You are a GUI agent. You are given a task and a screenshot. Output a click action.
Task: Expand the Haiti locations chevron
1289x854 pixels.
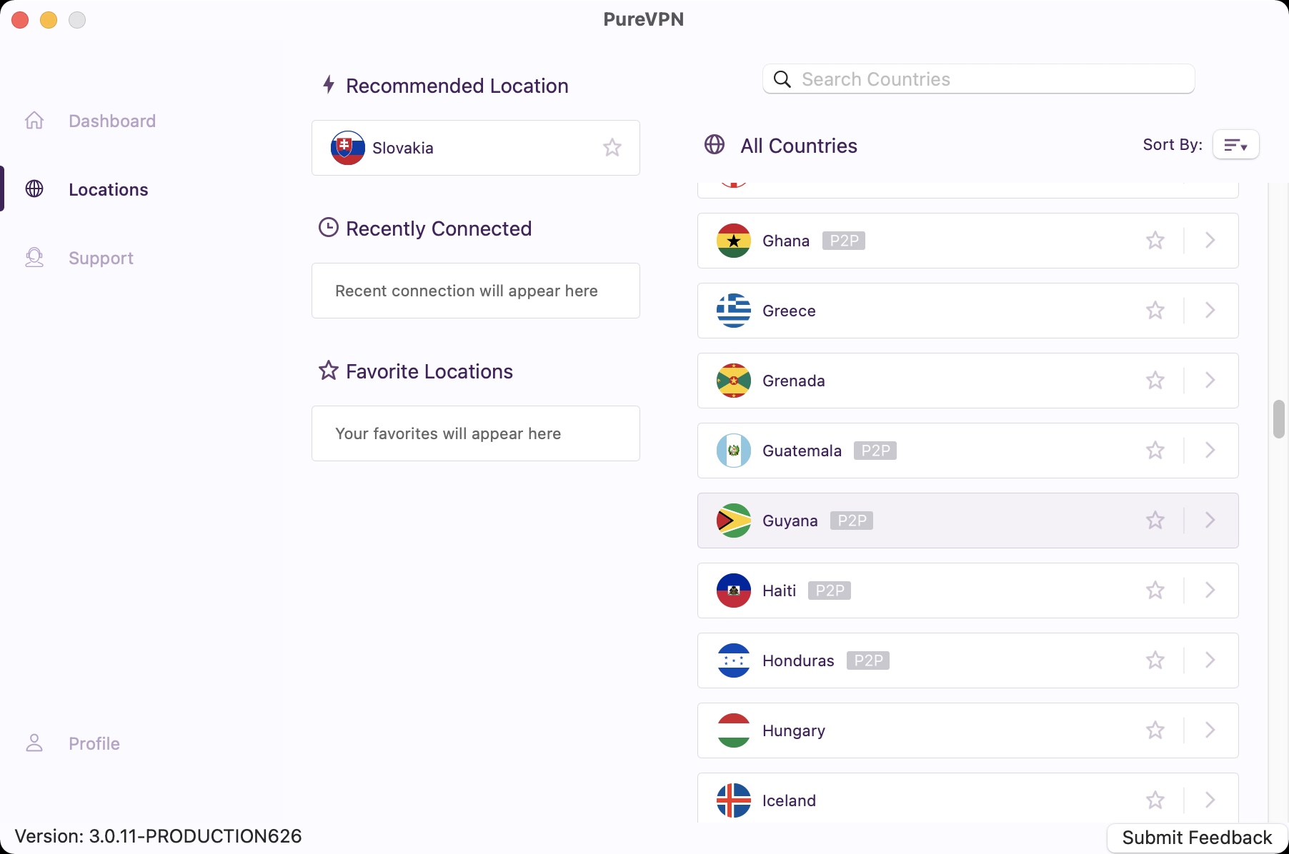pos(1210,591)
